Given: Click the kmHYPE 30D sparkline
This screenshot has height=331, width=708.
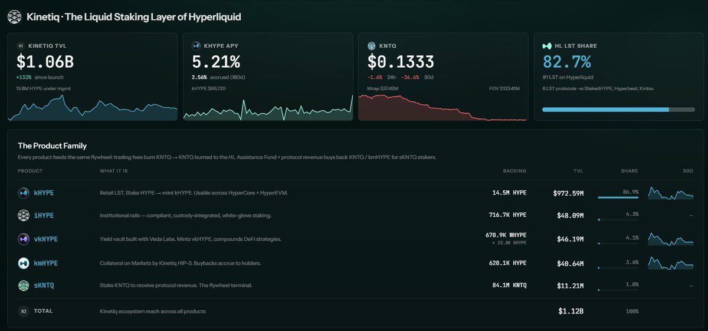Looking at the screenshot, I should click(671, 263).
